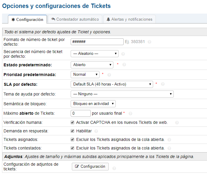Screen dimensions: 207x176
Task: Click the ticket number format input field
Action: point(97,42)
